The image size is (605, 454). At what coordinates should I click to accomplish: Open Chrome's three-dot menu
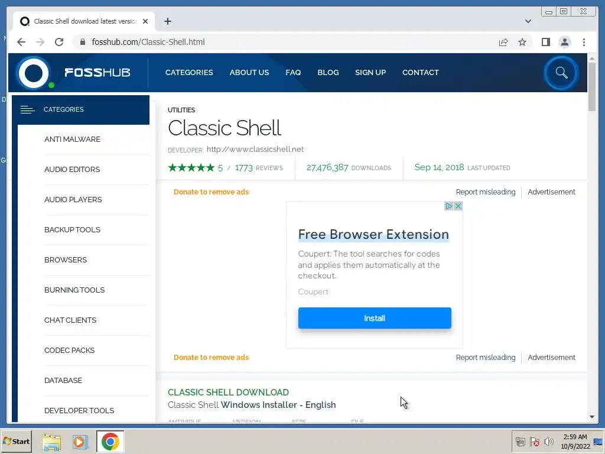click(x=584, y=42)
